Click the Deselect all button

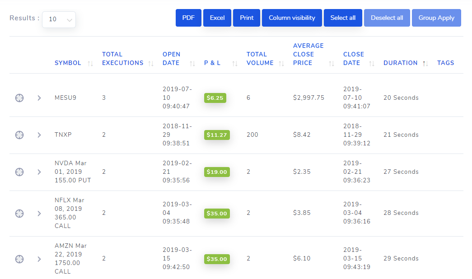(387, 18)
